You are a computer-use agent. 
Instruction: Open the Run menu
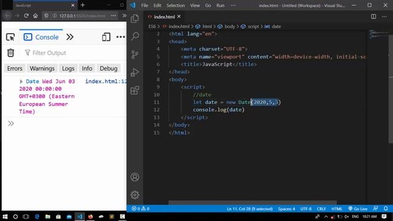220,6
